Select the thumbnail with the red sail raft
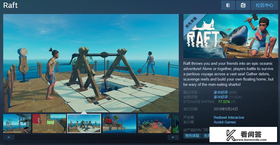The image size is (280, 145). pos(119,123)
